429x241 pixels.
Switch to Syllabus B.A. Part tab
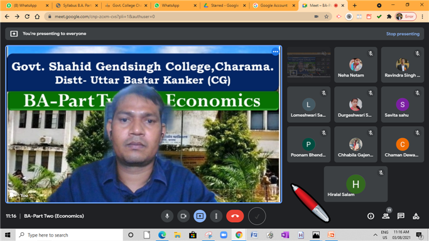tap(77, 6)
